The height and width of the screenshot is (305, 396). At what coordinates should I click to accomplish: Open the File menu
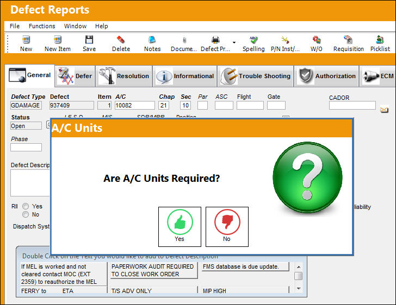coord(15,26)
